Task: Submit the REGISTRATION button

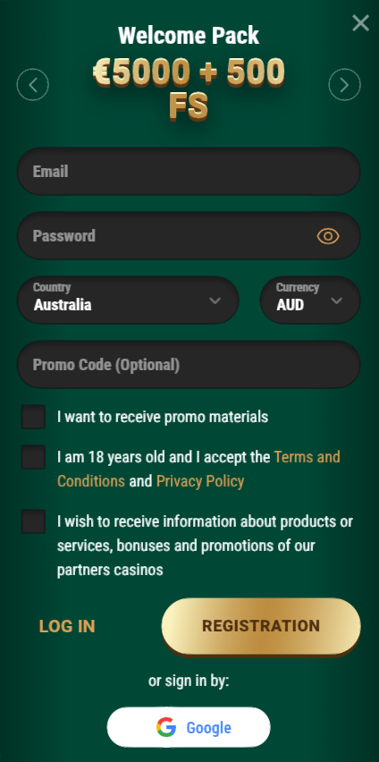Action: tap(261, 626)
